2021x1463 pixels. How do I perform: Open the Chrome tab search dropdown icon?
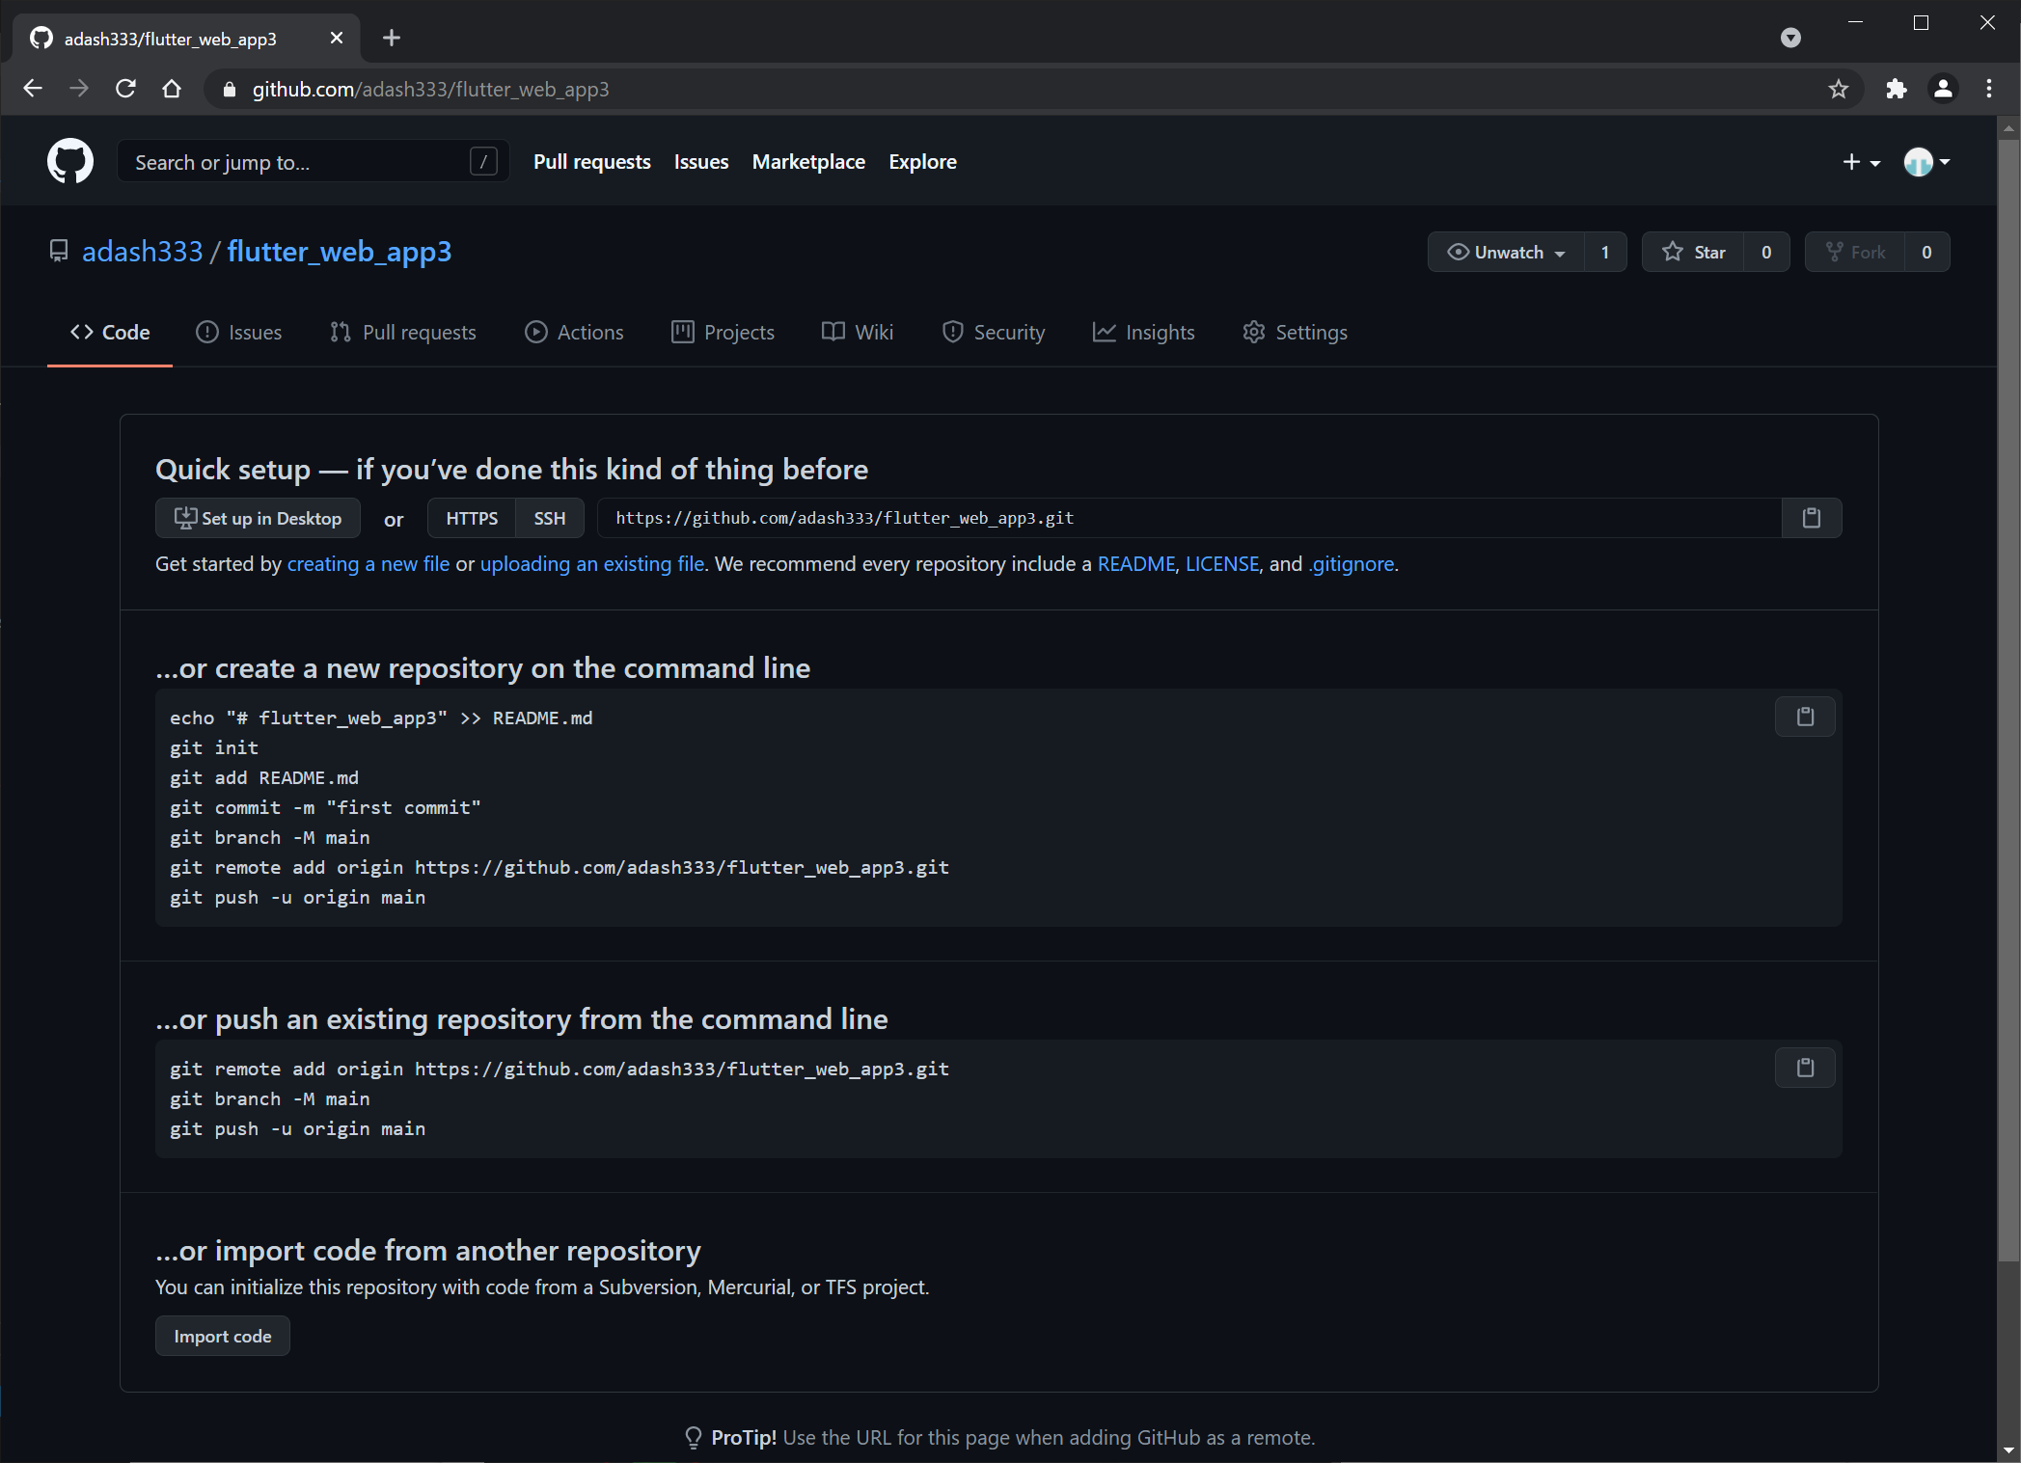pos(1790,38)
